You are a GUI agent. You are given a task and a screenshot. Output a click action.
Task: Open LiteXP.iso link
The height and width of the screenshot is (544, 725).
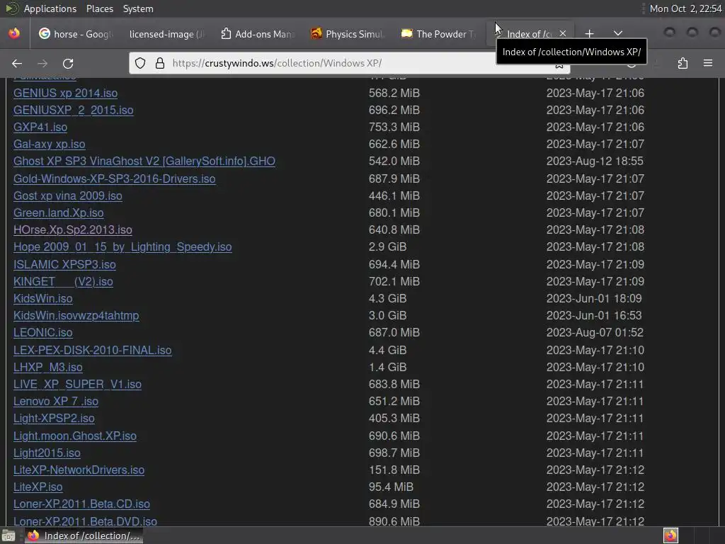pyautogui.click(x=38, y=487)
